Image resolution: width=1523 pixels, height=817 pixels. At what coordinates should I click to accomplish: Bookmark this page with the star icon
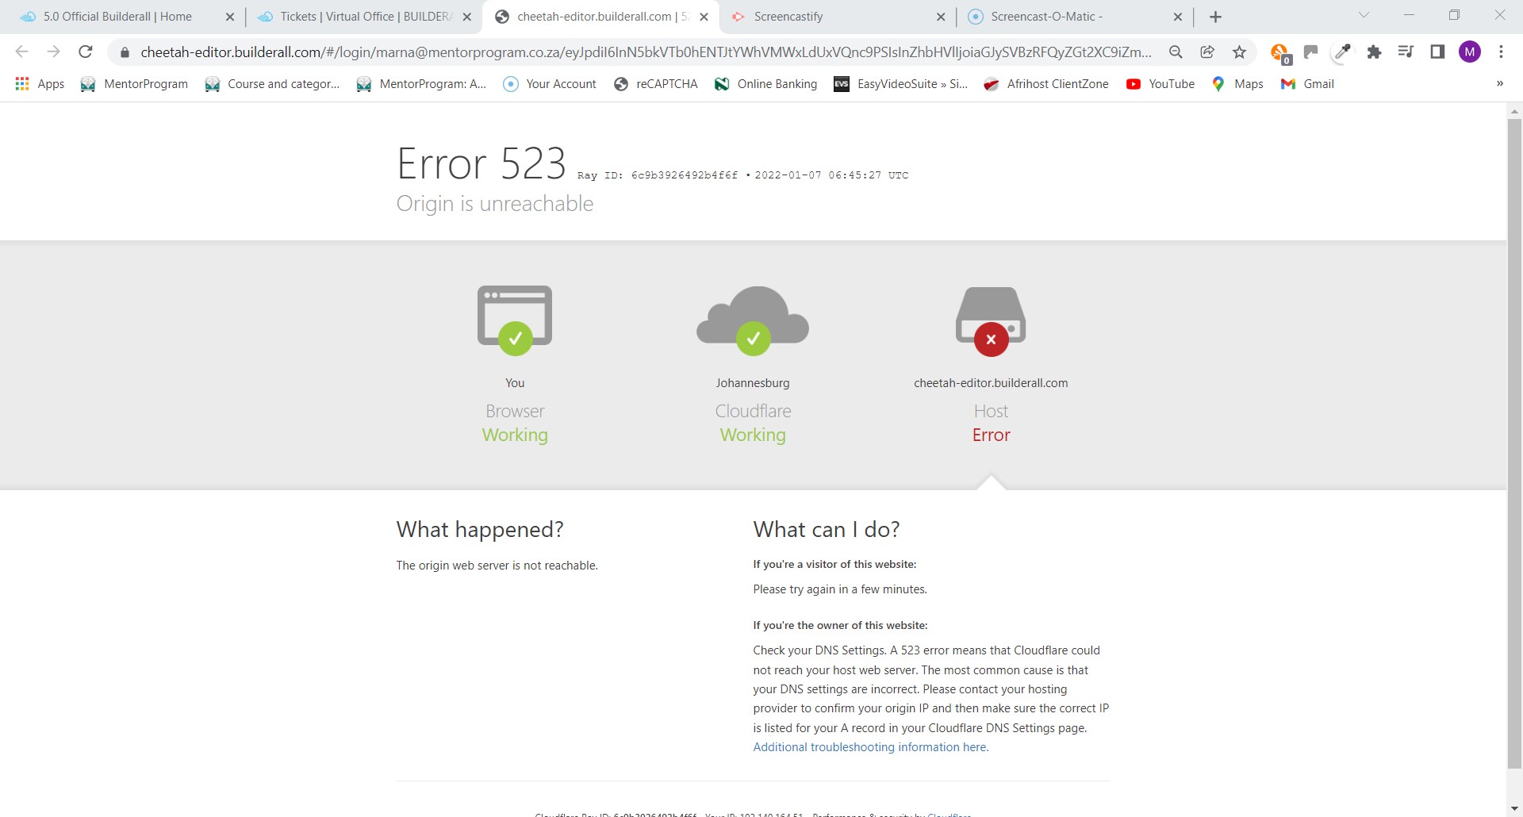click(1239, 52)
